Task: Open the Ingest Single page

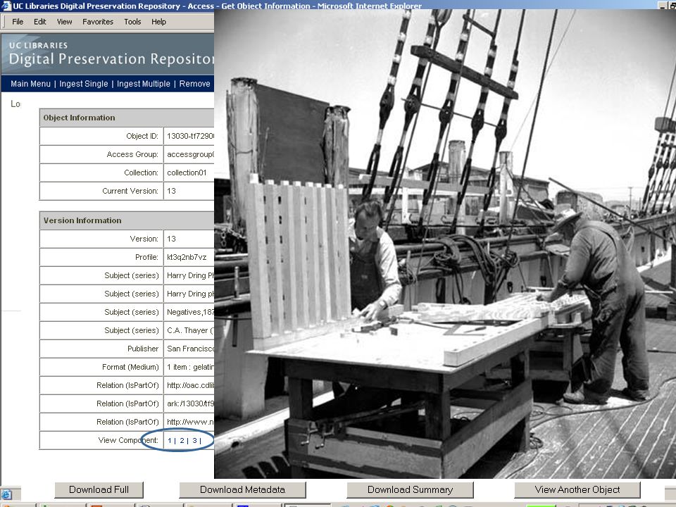Action: [84, 84]
